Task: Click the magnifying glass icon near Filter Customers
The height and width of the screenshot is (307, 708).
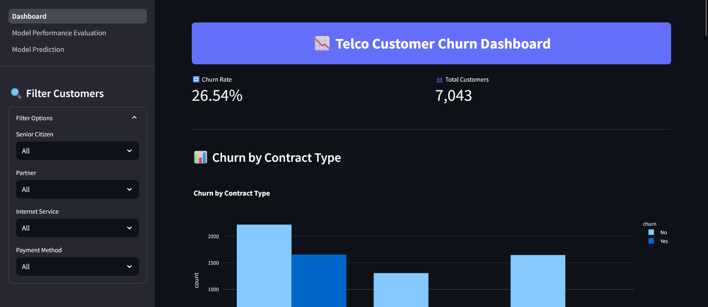Action: pyautogui.click(x=15, y=93)
